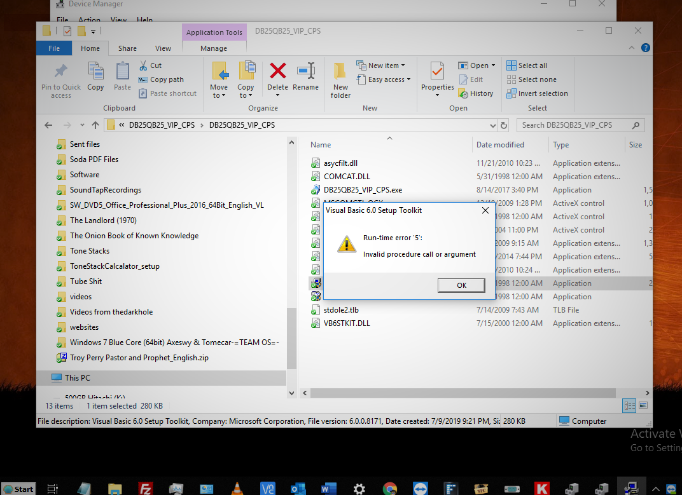Click Select none in ribbon
682x495 pixels.
[x=531, y=79]
